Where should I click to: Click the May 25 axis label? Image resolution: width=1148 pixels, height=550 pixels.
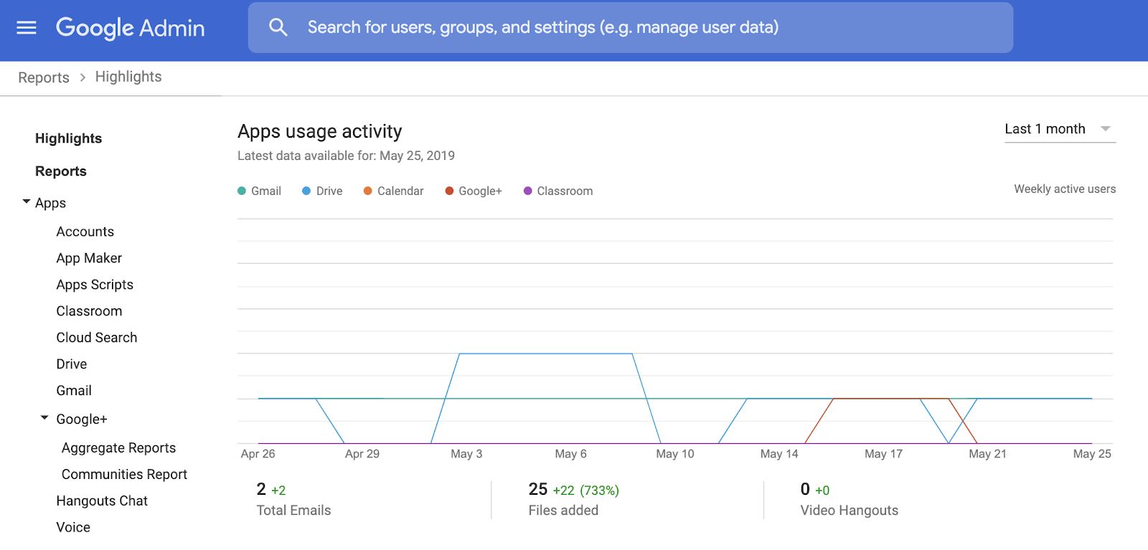click(1092, 454)
